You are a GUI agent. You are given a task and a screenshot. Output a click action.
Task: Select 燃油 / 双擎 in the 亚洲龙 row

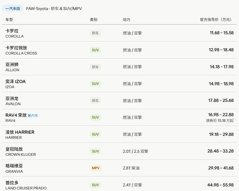click(x=132, y=101)
